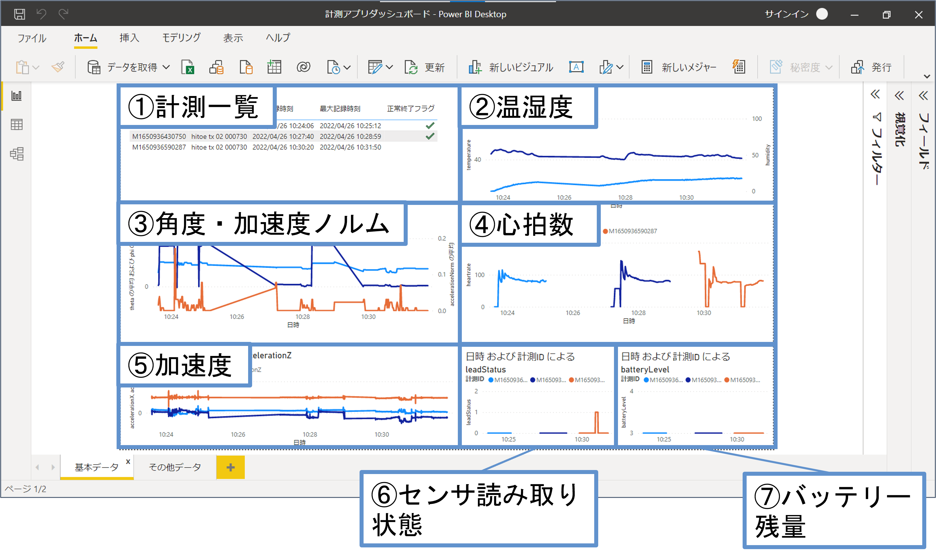Click the Recent sources icon
Image resolution: width=936 pixels, height=556 pixels.
coord(333,67)
